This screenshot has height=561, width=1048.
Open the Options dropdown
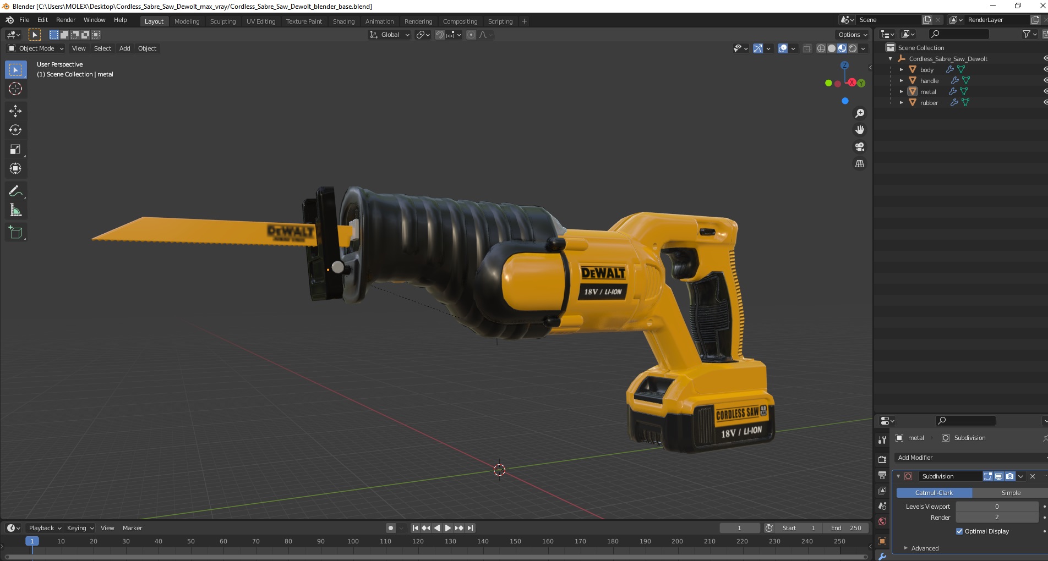point(852,35)
